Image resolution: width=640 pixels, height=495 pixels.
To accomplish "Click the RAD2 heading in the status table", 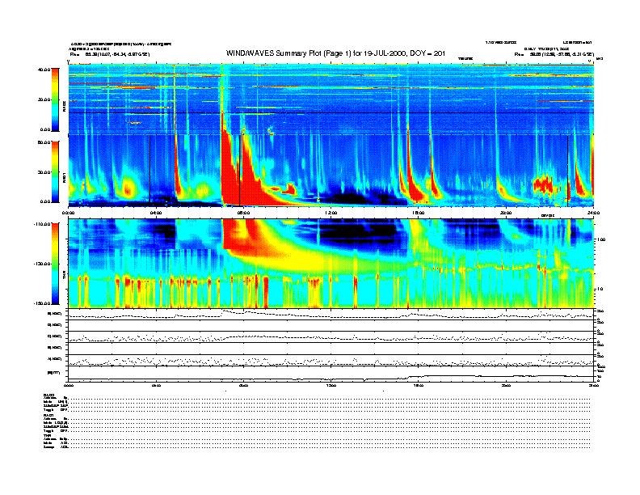I will (x=48, y=395).
